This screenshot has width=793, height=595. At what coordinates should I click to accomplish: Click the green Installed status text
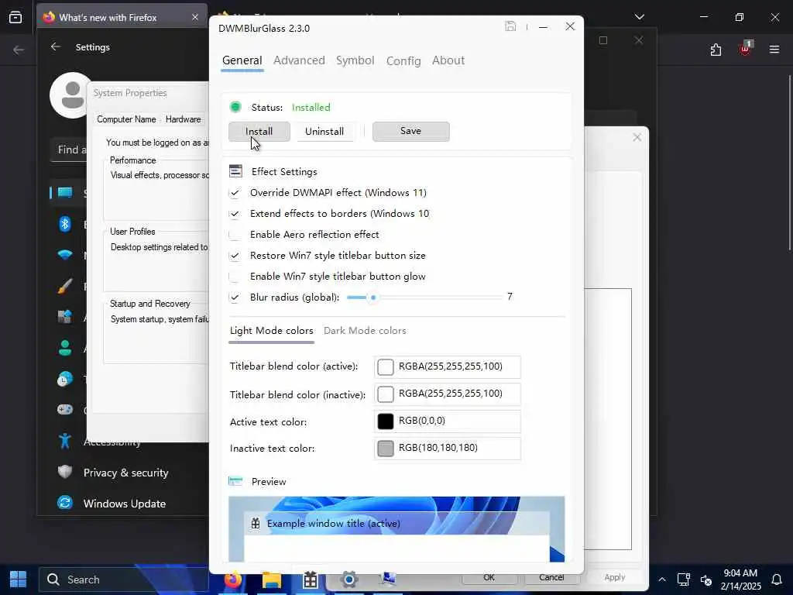311,107
